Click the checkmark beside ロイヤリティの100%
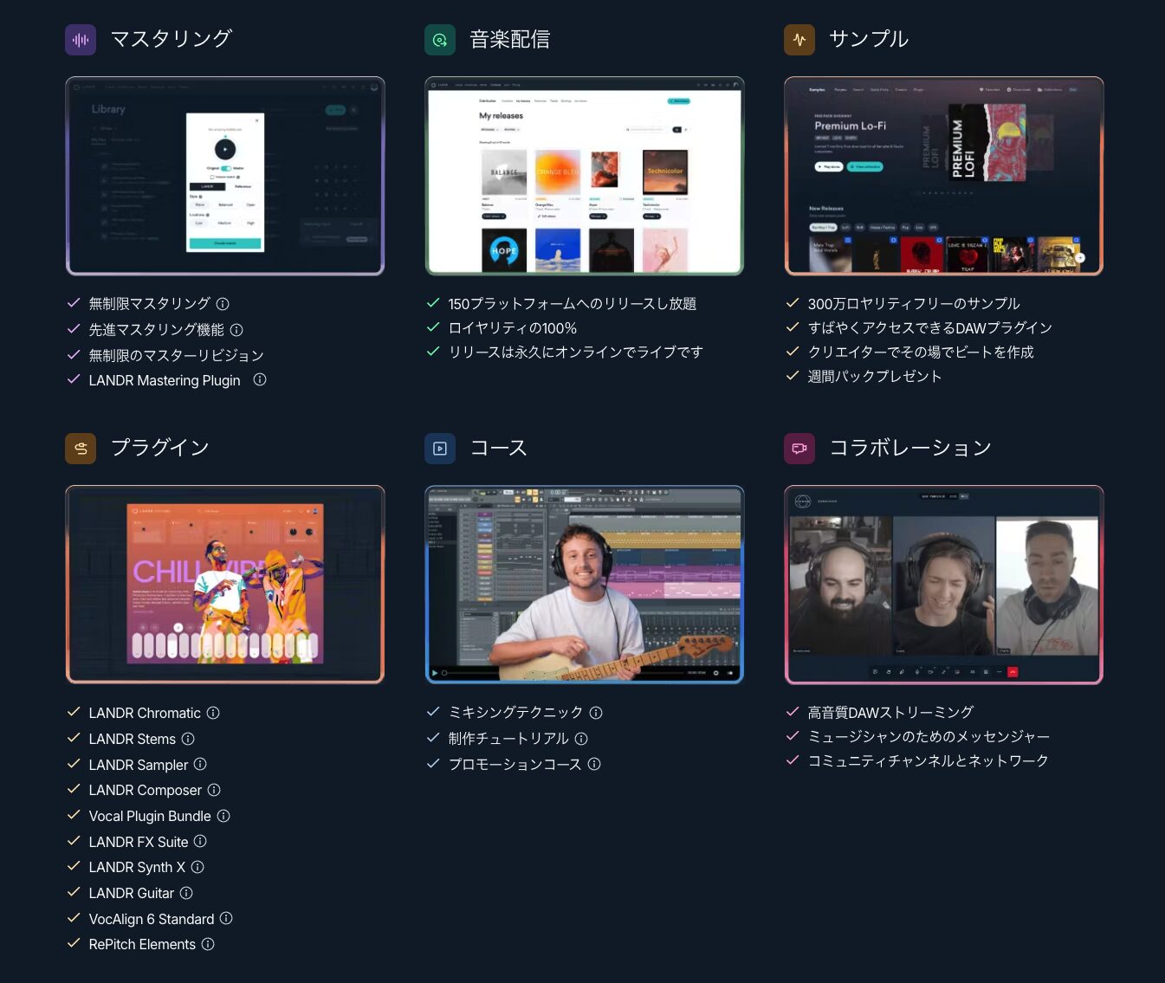Image resolution: width=1165 pixels, height=983 pixels. (433, 327)
